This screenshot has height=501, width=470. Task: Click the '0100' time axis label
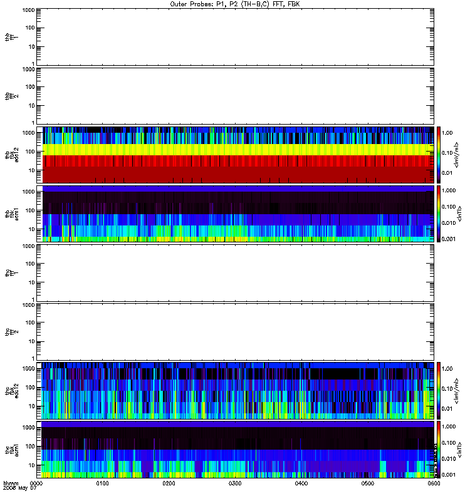[x=103, y=483]
